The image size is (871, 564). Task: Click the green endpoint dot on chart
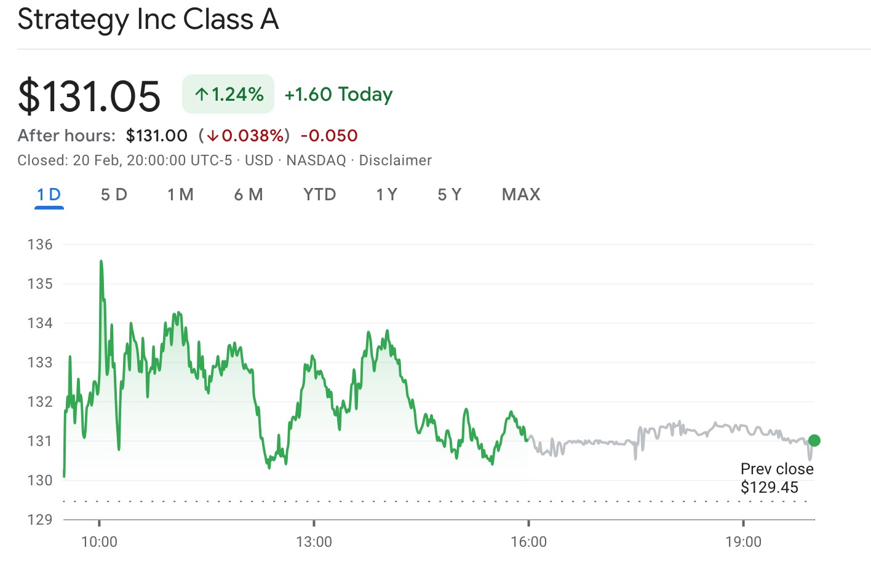coord(814,440)
